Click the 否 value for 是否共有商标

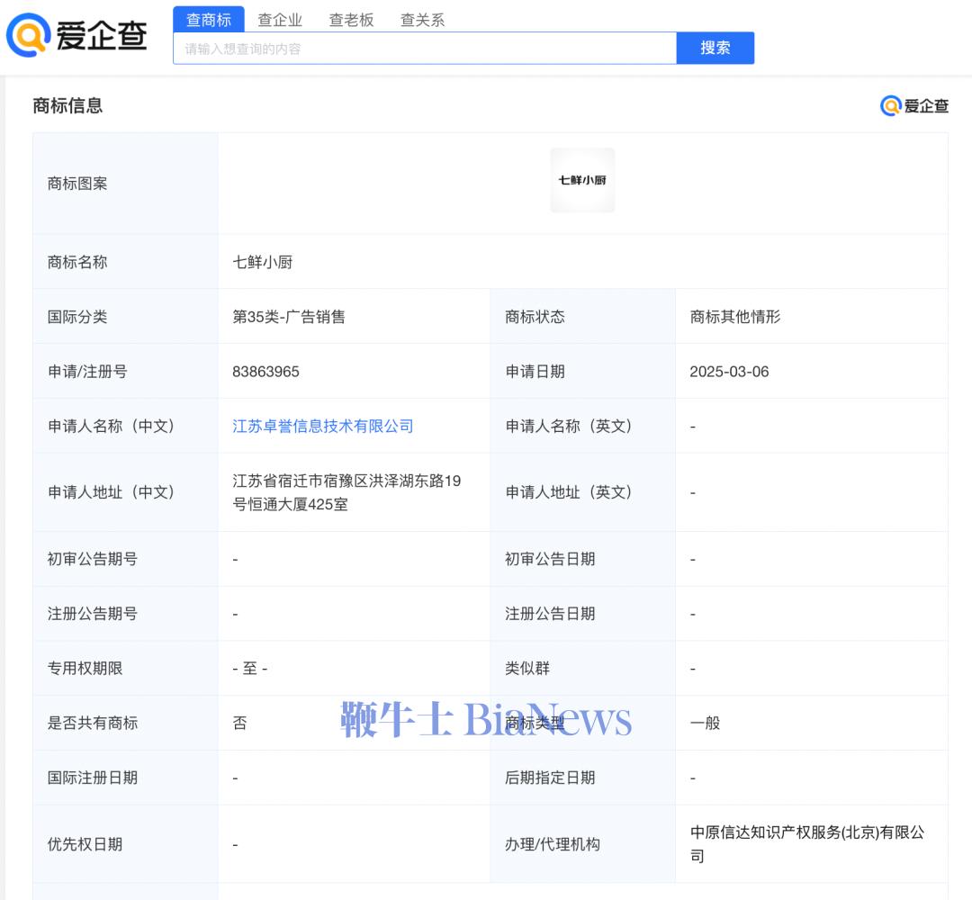click(240, 723)
